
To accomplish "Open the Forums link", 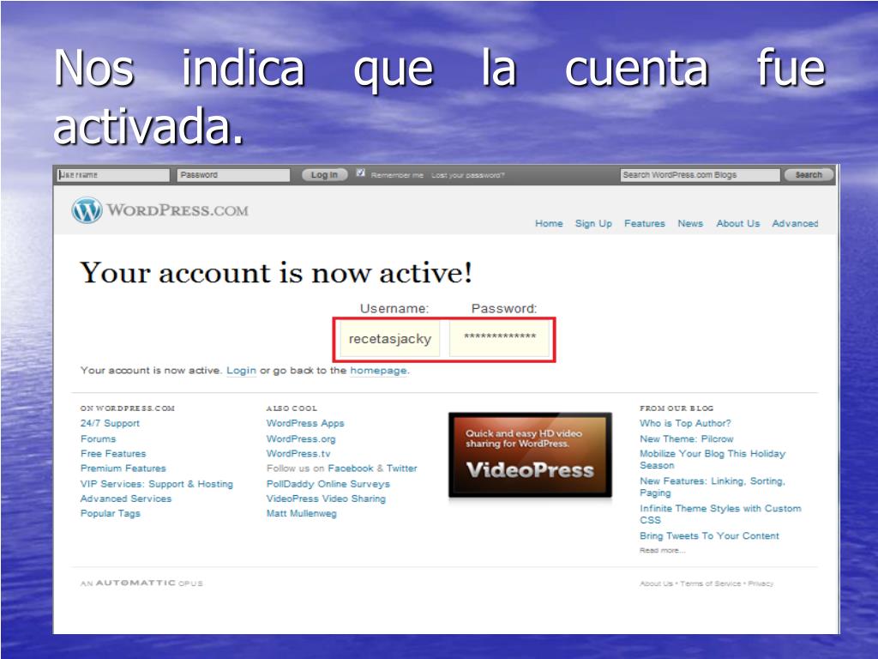I will (x=98, y=438).
